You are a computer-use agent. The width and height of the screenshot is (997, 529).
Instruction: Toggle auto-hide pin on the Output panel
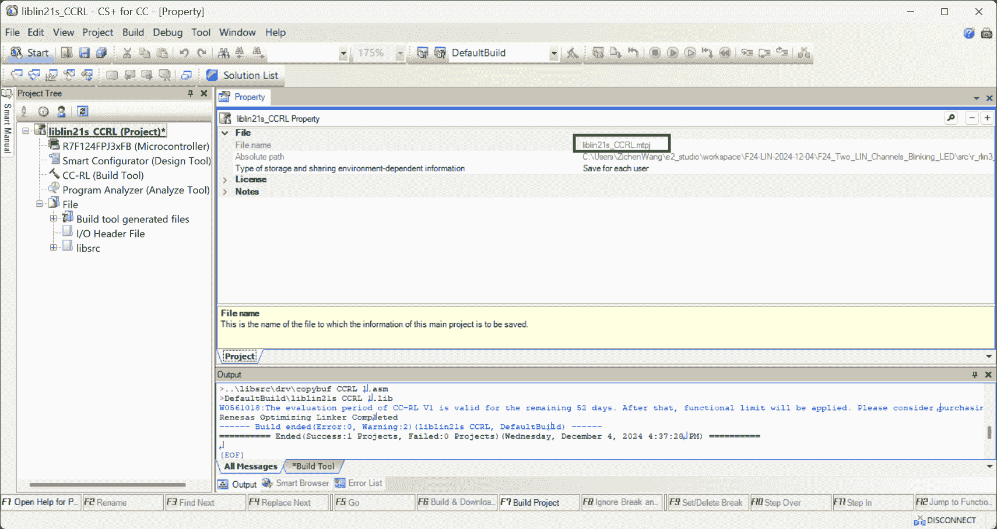tap(974, 375)
